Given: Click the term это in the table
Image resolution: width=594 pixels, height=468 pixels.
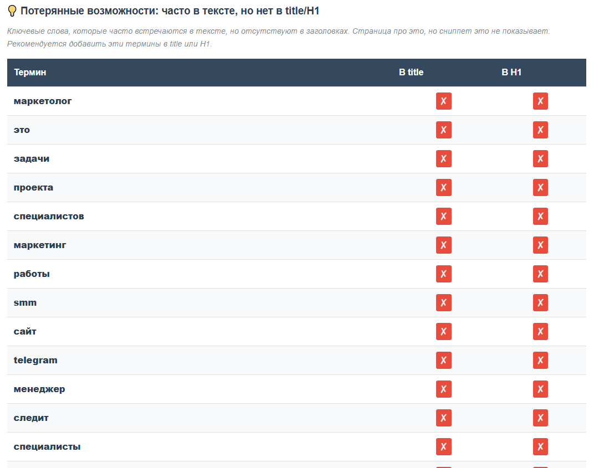Looking at the screenshot, I should (22, 130).
